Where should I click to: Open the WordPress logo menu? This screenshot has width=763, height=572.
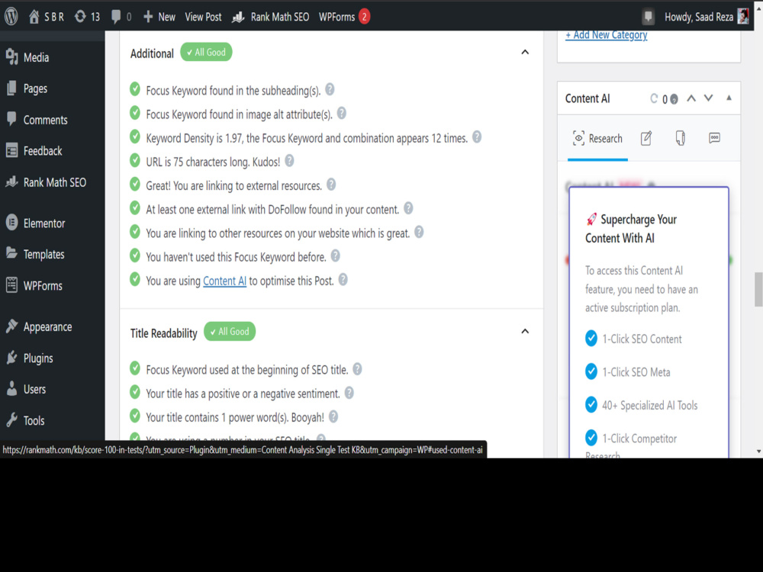tap(11, 17)
